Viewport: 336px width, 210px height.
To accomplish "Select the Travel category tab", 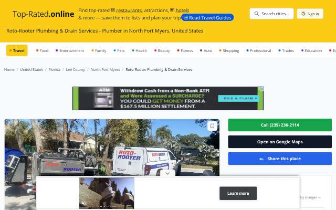I will (17, 50).
